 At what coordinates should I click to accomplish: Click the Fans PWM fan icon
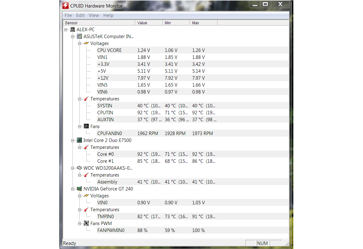click(x=86, y=223)
